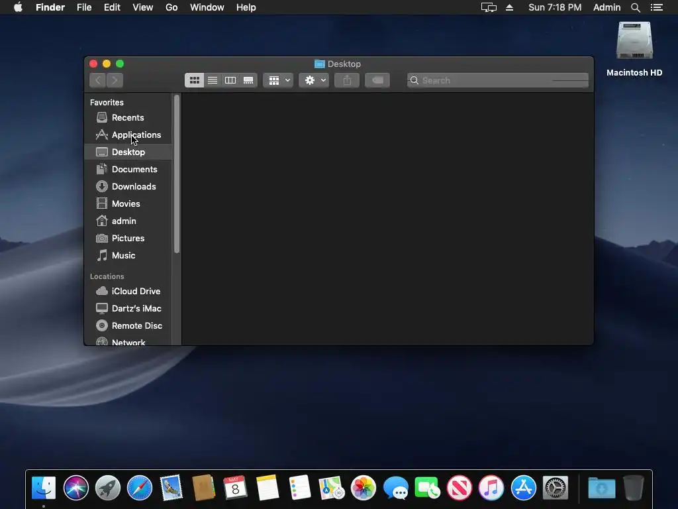
Task: Open the Trash in the Dock
Action: tap(634, 488)
